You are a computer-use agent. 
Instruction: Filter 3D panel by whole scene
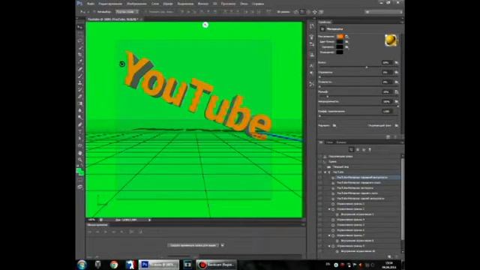click(351, 150)
